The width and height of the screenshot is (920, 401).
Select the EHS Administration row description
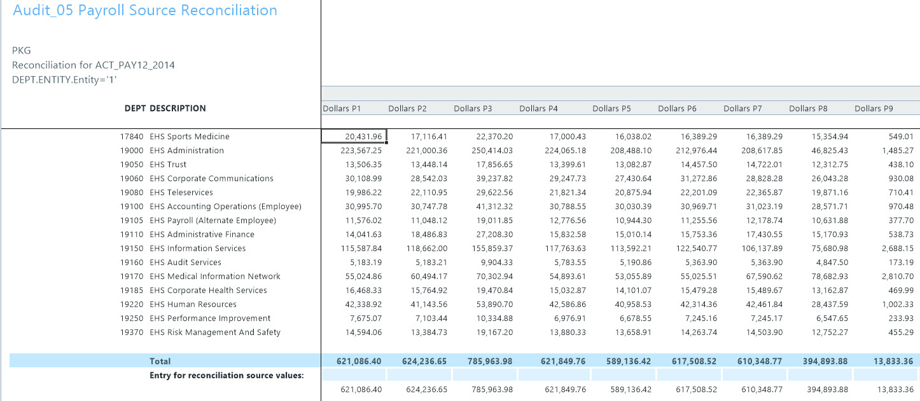pos(186,151)
